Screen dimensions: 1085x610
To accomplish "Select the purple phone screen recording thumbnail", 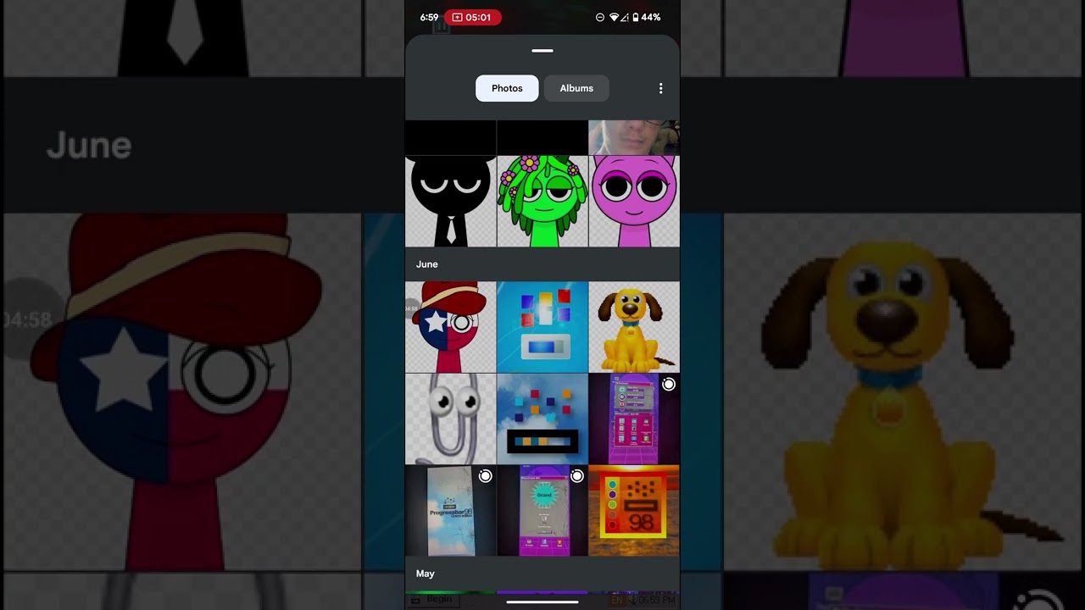I will pos(634,419).
